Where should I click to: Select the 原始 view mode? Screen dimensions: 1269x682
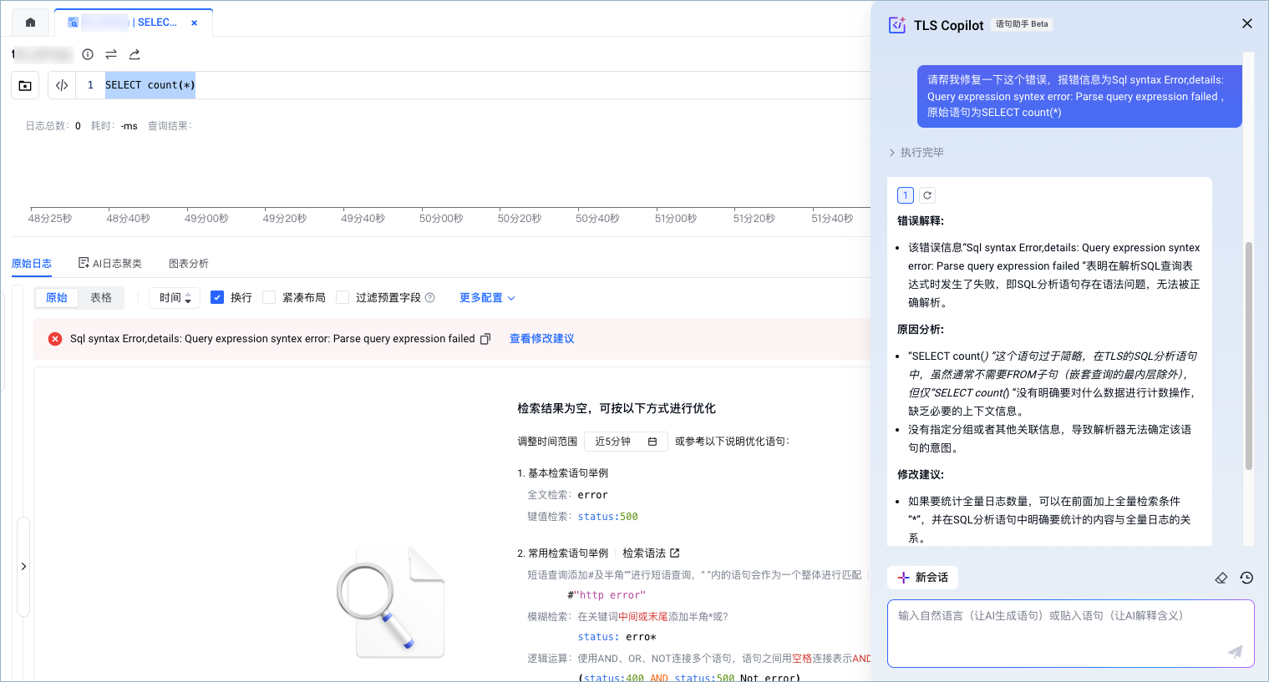tap(57, 298)
